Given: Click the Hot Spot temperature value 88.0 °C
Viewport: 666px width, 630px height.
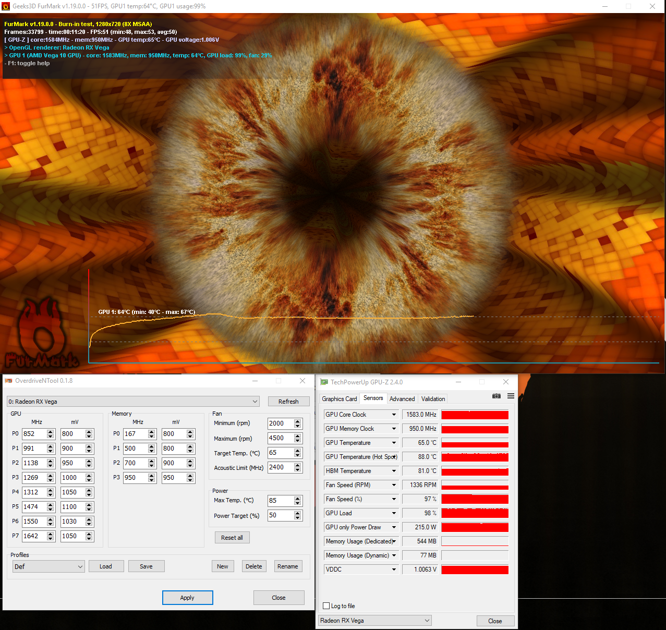Looking at the screenshot, I should click(x=420, y=457).
